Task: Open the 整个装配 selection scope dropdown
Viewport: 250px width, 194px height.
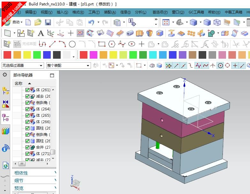Action: (x=68, y=65)
